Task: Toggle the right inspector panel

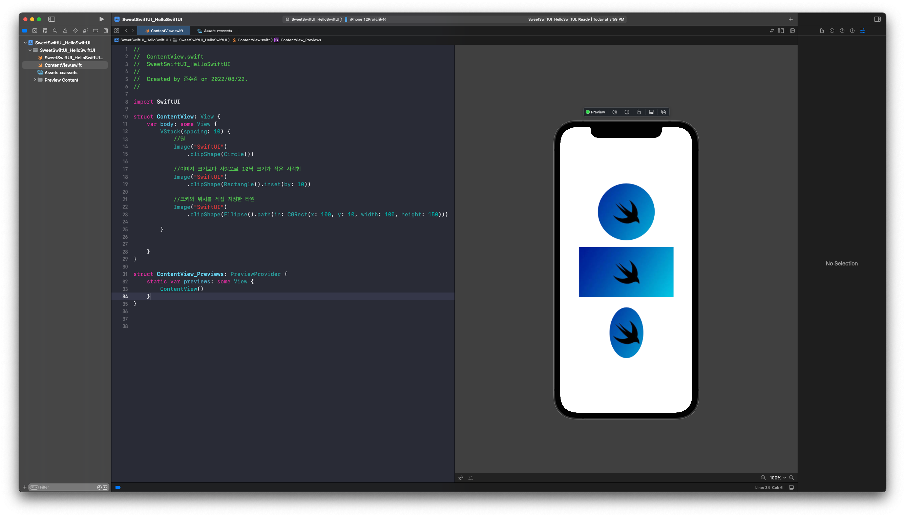Action: coord(877,19)
